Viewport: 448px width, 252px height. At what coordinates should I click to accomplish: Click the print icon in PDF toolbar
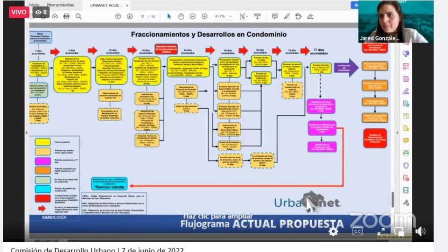(66, 16)
